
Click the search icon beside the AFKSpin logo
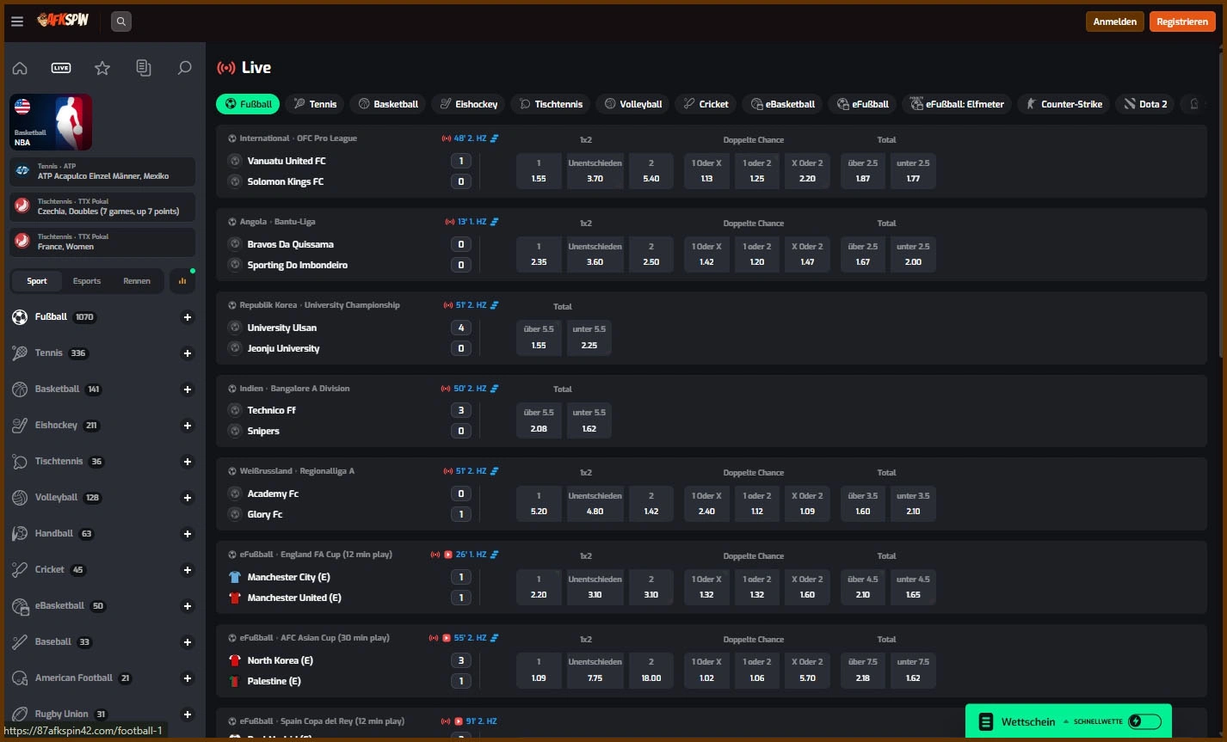(x=121, y=21)
